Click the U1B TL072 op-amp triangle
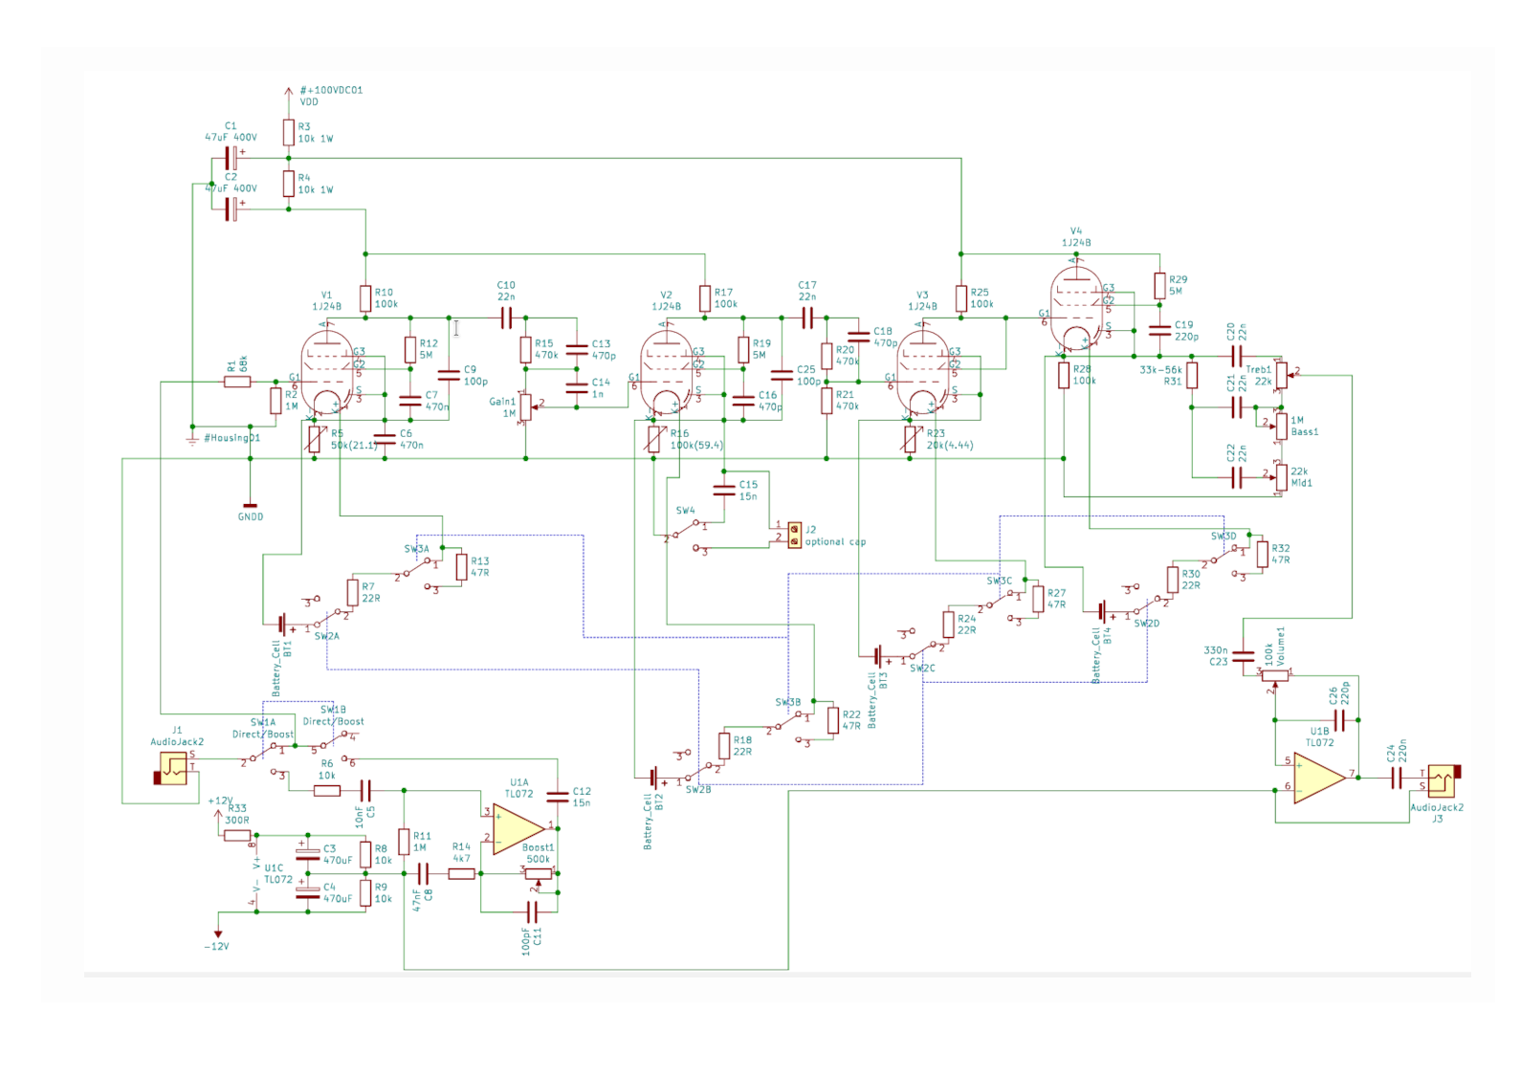This screenshot has width=1521, height=1075. coord(1319,777)
